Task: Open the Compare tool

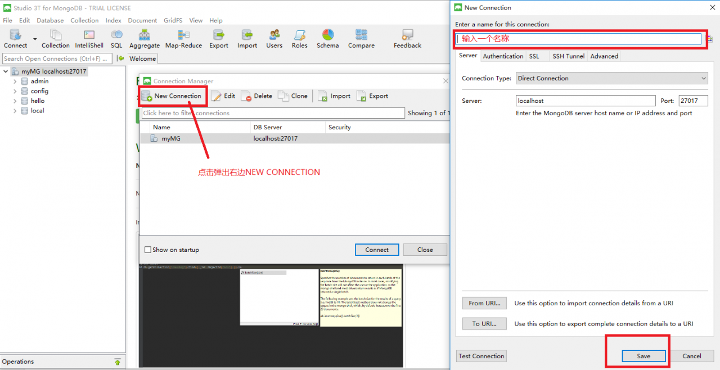Action: tap(361, 38)
